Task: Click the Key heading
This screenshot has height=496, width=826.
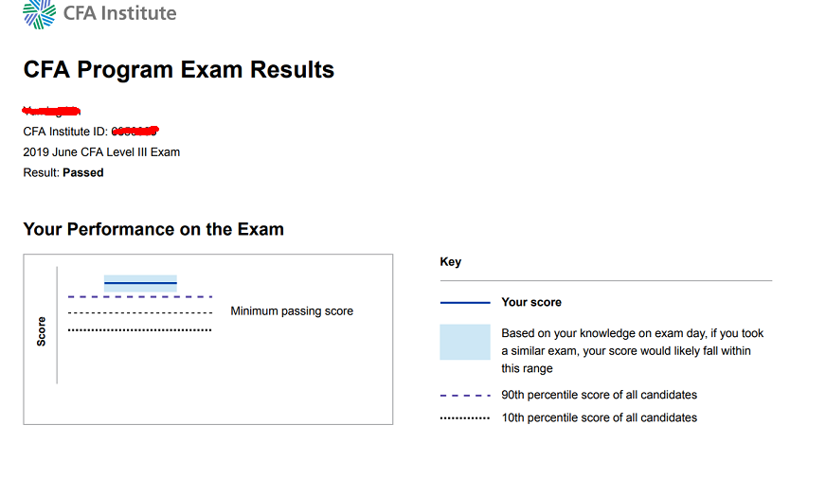Action: point(450,261)
